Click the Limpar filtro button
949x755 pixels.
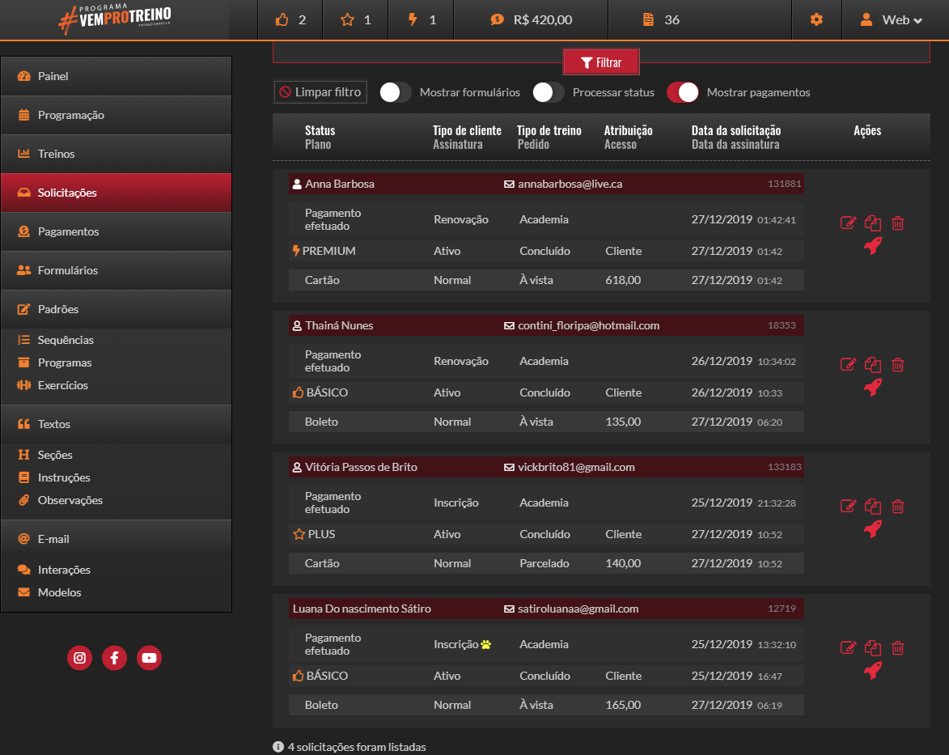click(320, 92)
